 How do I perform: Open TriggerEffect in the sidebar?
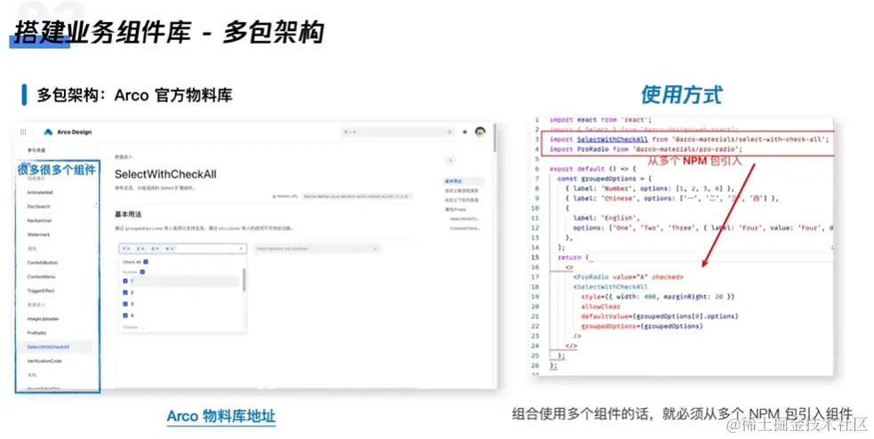pyautogui.click(x=41, y=291)
